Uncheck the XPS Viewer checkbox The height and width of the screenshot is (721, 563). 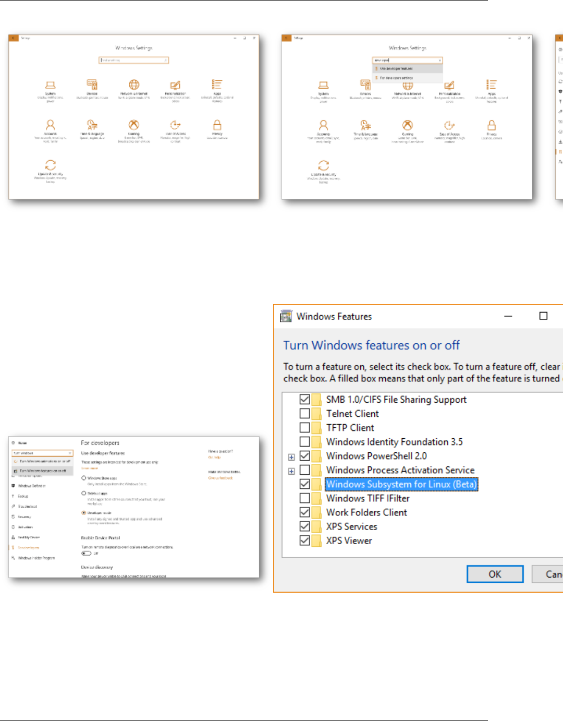(x=305, y=540)
